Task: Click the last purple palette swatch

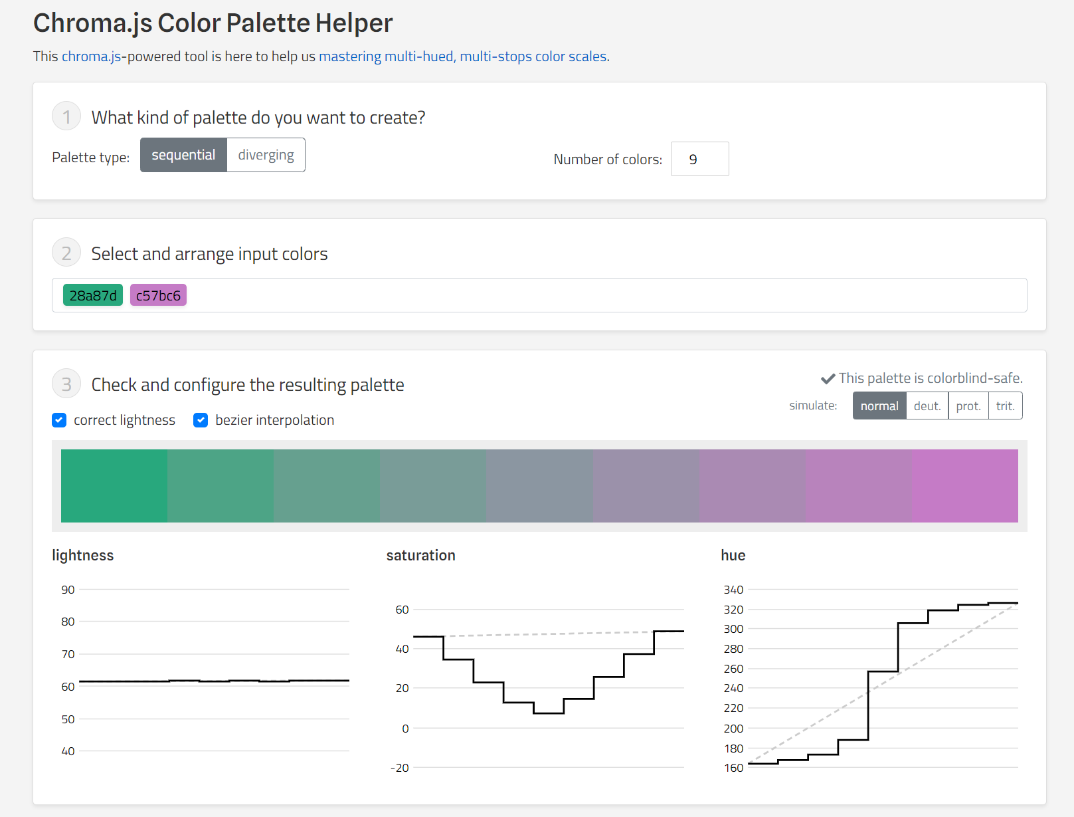Action: pyautogui.click(x=964, y=486)
